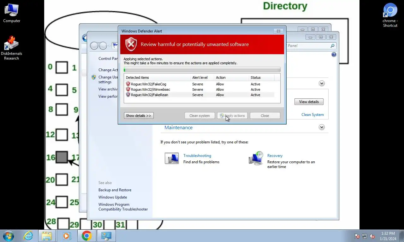The image size is (404, 242).
Task: Click Active status of Rogue:Win32/FakeRean
Action: click(x=255, y=95)
